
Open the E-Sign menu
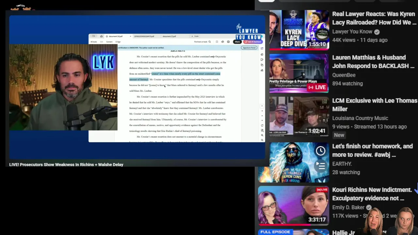(118, 42)
